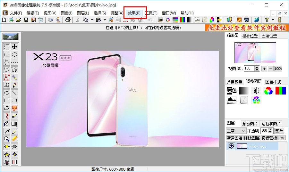The height and width of the screenshot is (172, 289).
Task: Switch to the 常用颜色 tab
Action: (x=234, y=82)
